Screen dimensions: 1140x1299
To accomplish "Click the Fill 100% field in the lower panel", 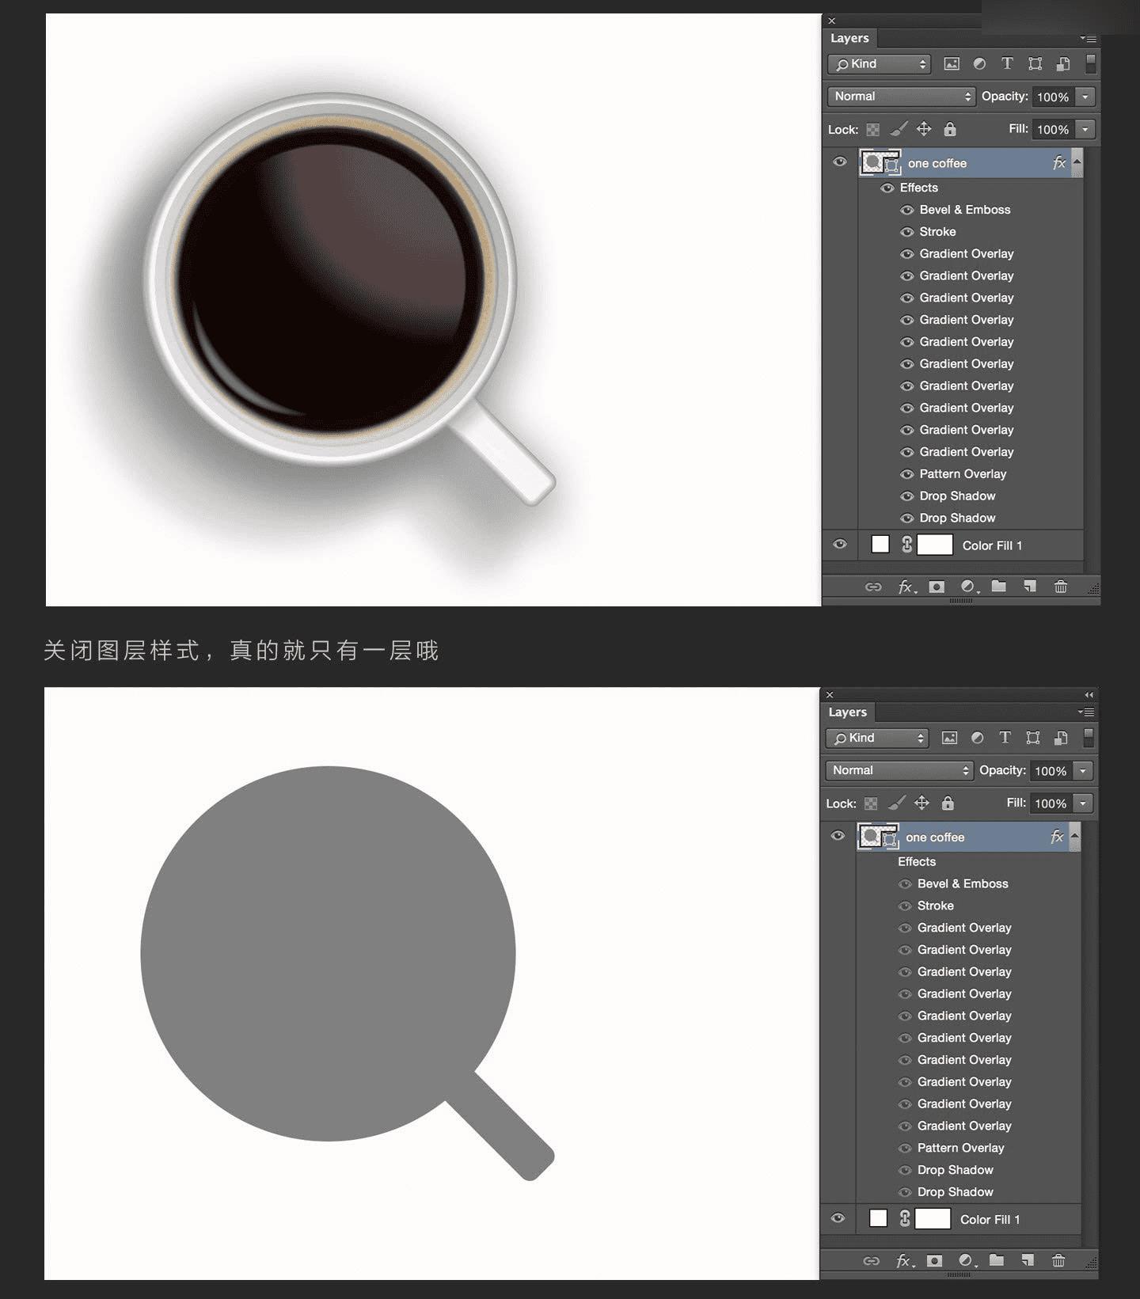I will tap(1051, 803).
